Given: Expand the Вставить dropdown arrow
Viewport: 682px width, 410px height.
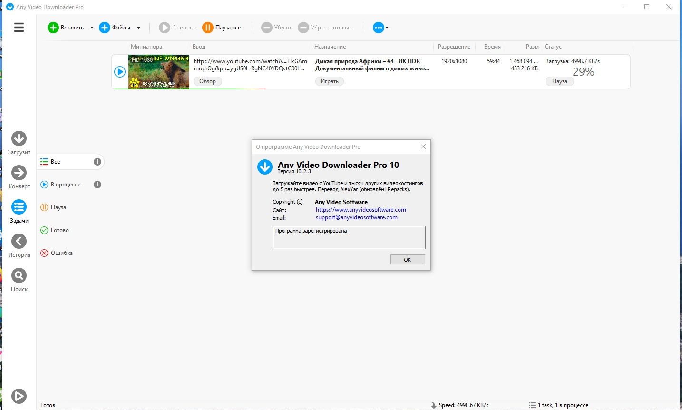Looking at the screenshot, I should [x=92, y=28].
